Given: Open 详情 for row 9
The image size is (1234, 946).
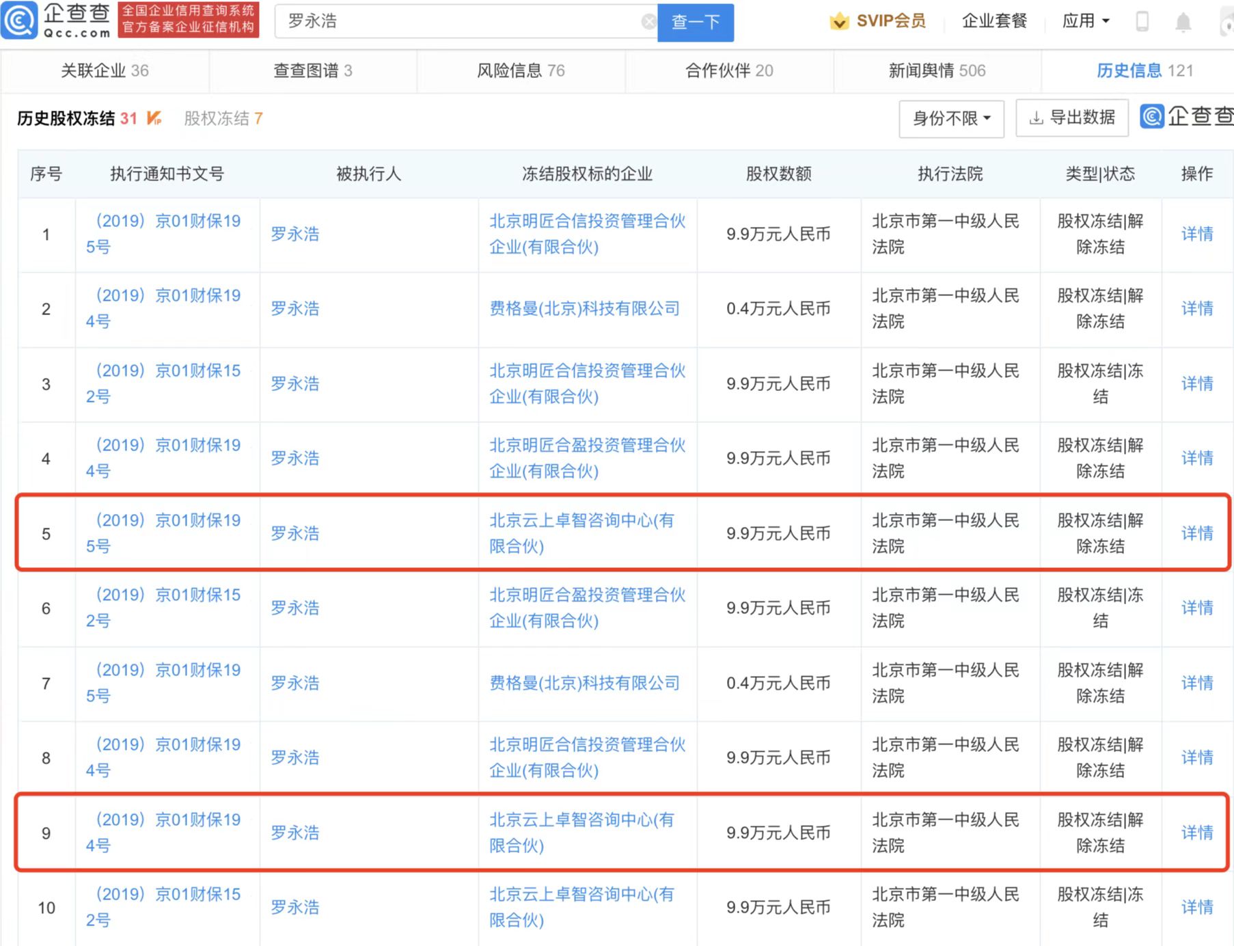Looking at the screenshot, I should [x=1197, y=833].
